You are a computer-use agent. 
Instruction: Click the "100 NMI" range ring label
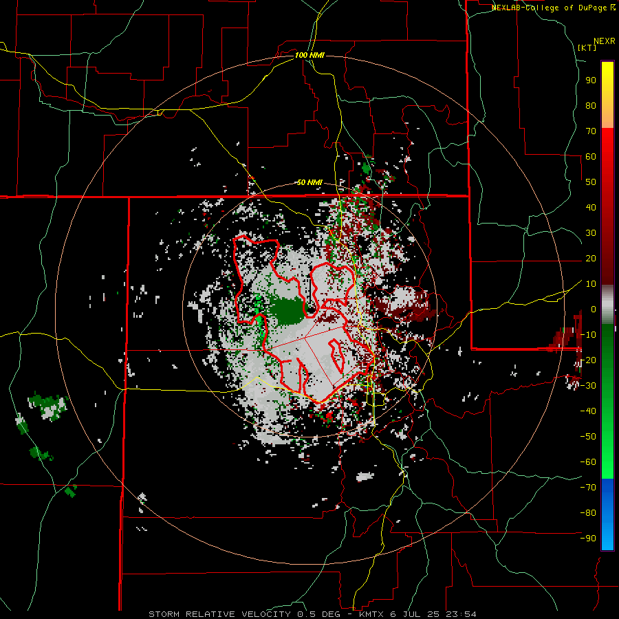[x=309, y=55]
